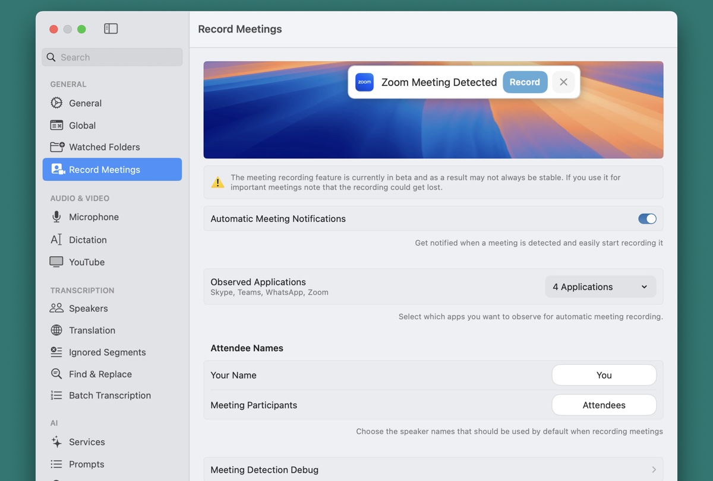Disable Automatic Meeting Notifications switch
This screenshot has width=713, height=481.
click(x=647, y=219)
